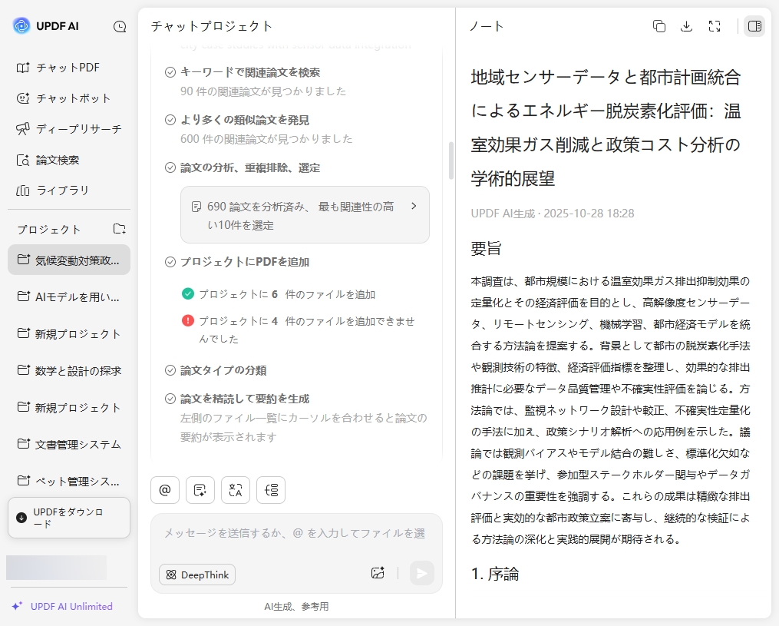Click the translate icon above message box
The height and width of the screenshot is (626, 779).
[x=236, y=490]
